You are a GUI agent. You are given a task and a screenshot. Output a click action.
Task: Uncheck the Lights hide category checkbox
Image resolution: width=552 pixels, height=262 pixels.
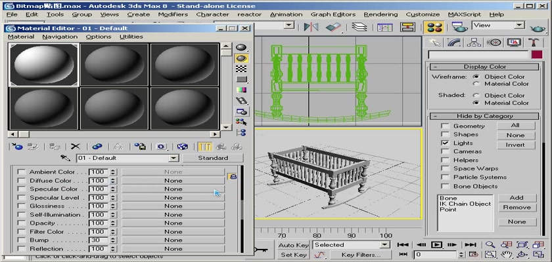445,143
